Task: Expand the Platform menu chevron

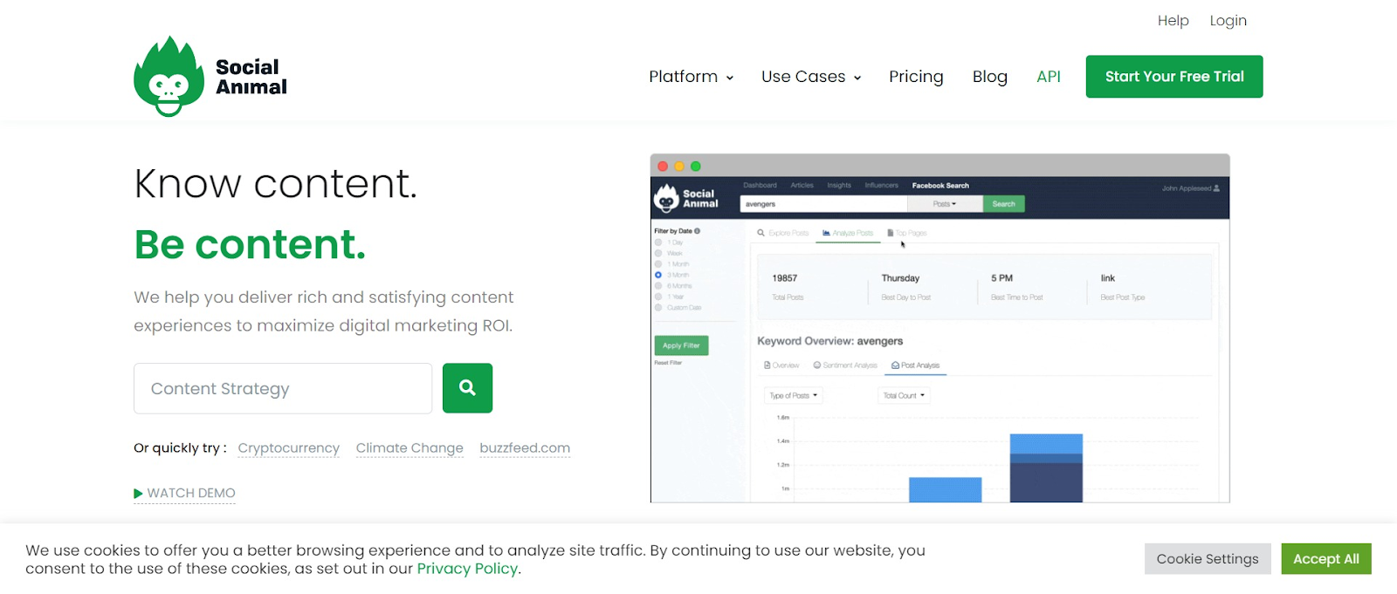Action: [x=730, y=78]
